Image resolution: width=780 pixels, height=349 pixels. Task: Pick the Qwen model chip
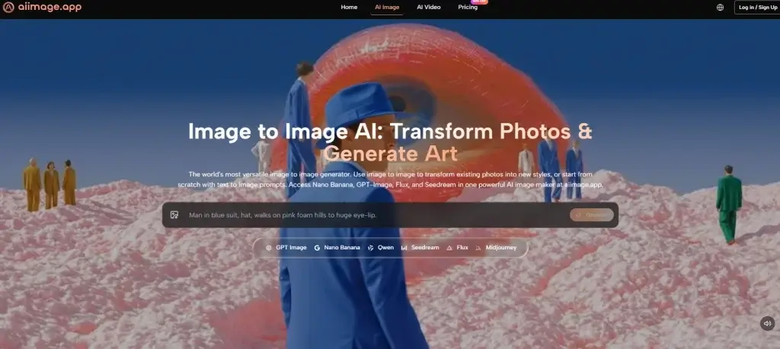point(380,248)
